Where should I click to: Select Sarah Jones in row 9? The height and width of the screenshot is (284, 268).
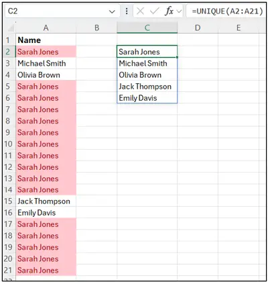[46, 132]
